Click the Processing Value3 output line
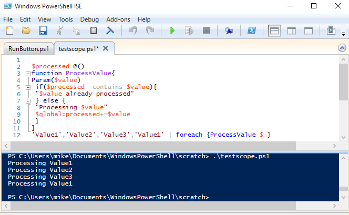This screenshot has width=349, height=215. tap(40, 177)
